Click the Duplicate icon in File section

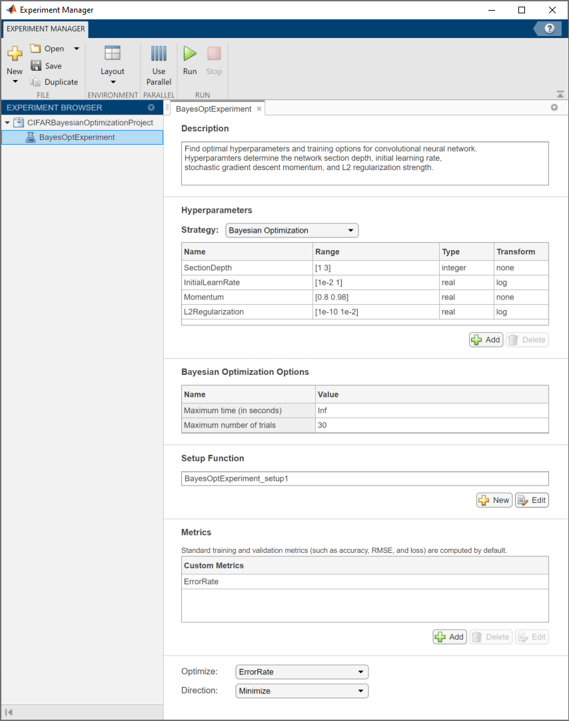(x=36, y=82)
